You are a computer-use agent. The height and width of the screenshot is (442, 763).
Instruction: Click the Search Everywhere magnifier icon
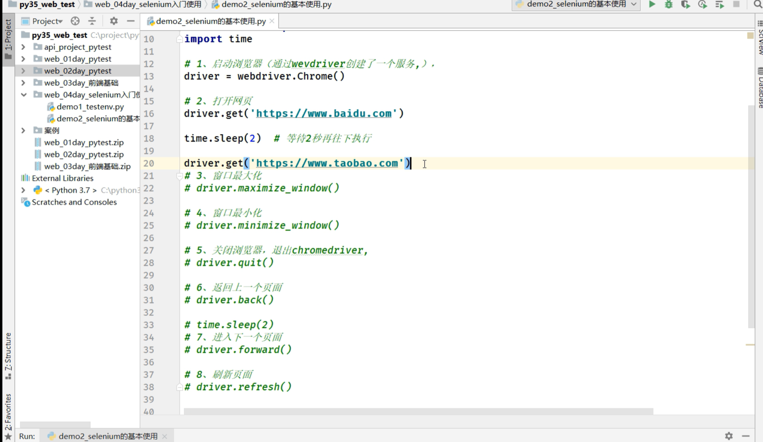point(757,4)
